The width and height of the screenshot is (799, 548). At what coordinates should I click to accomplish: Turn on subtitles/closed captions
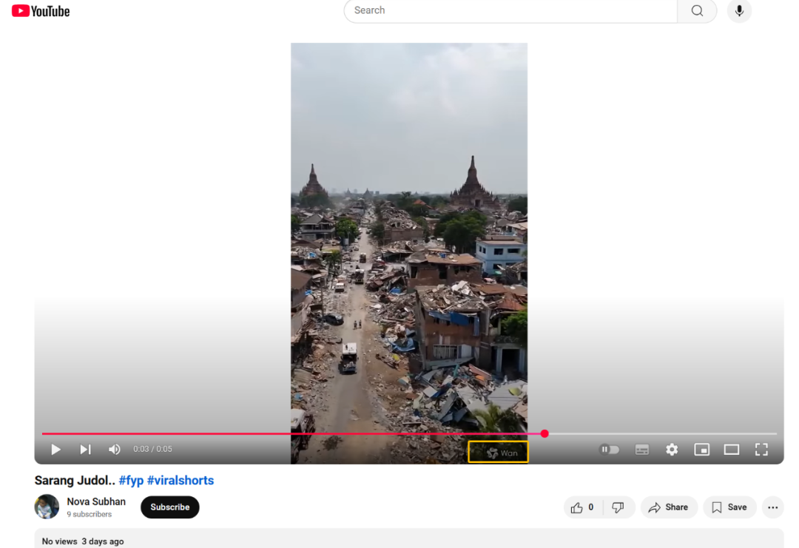(x=642, y=450)
